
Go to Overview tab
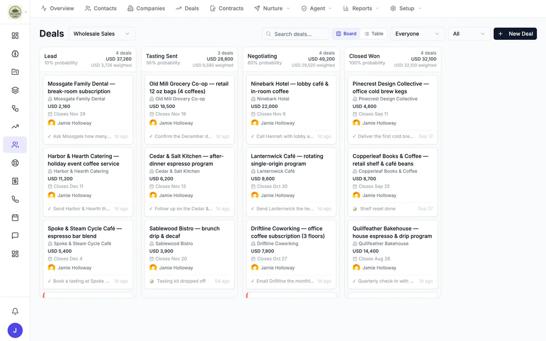click(57, 9)
